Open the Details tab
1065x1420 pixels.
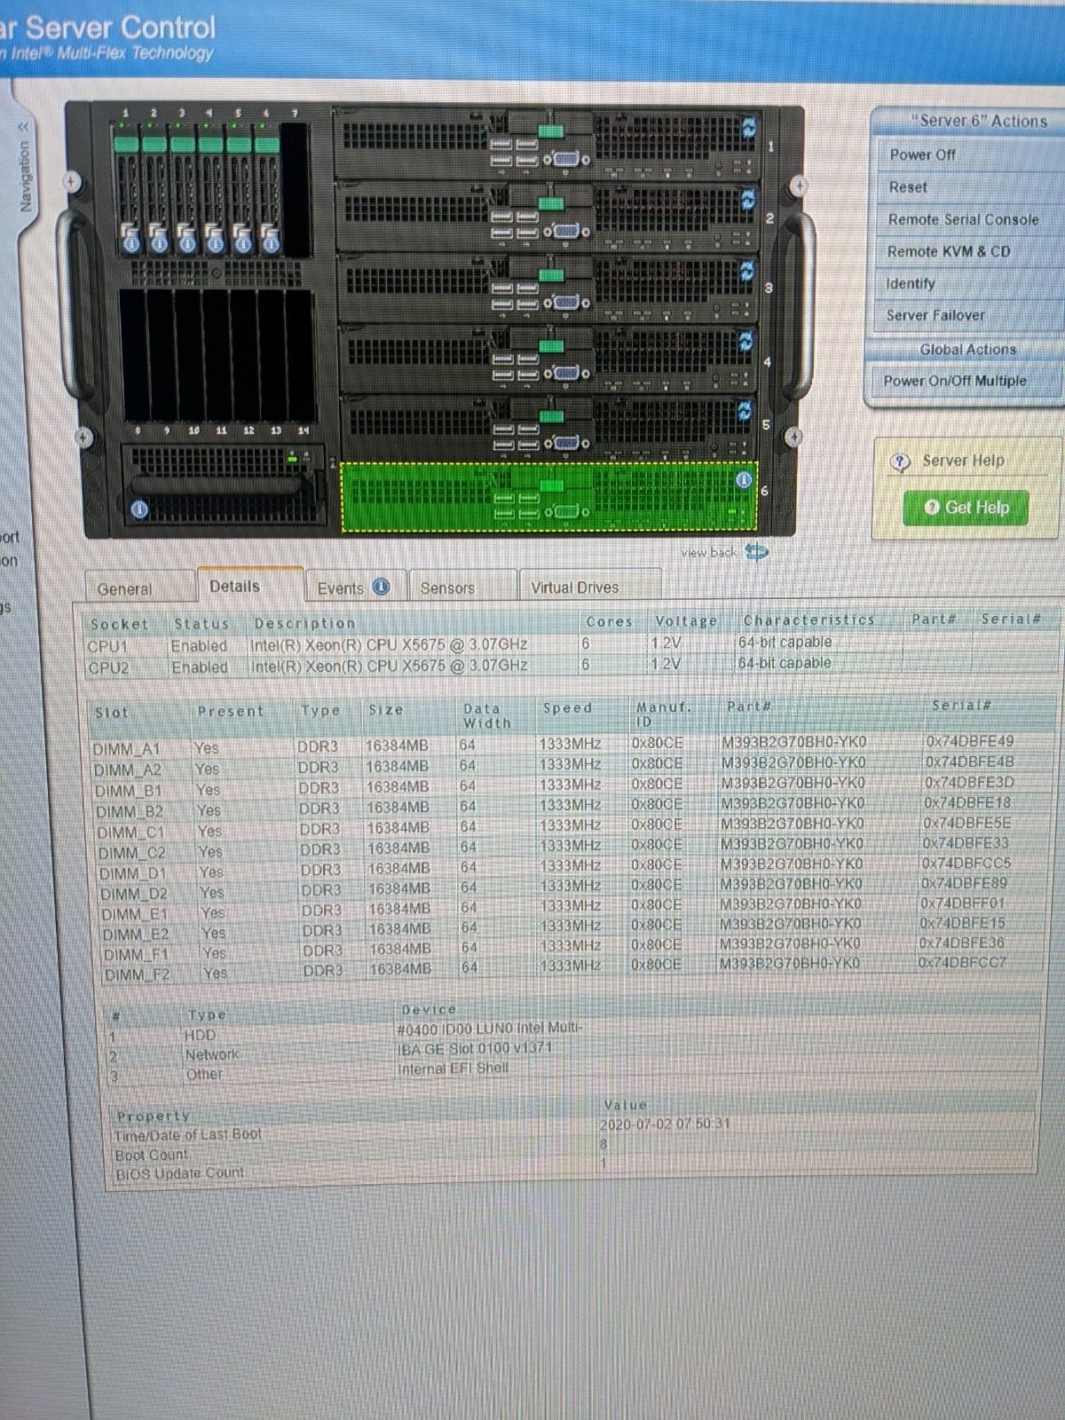click(x=235, y=587)
